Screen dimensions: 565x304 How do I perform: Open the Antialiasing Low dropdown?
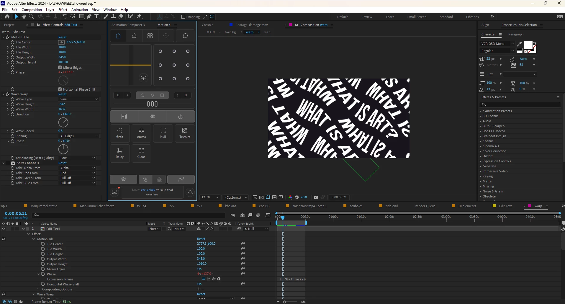[x=77, y=158]
